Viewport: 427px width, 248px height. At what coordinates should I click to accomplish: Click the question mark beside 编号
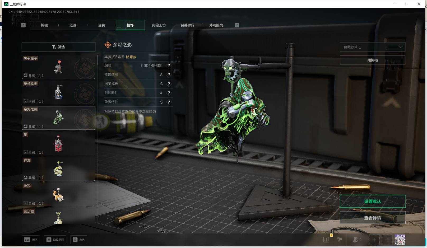(x=169, y=65)
